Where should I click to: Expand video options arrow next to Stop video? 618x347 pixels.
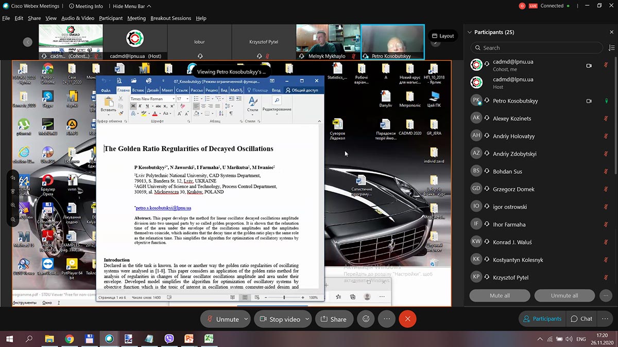(307, 319)
